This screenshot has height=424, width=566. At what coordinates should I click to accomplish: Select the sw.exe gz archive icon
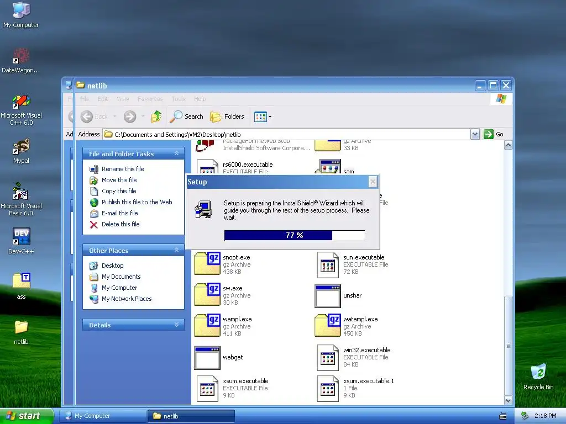click(x=207, y=295)
